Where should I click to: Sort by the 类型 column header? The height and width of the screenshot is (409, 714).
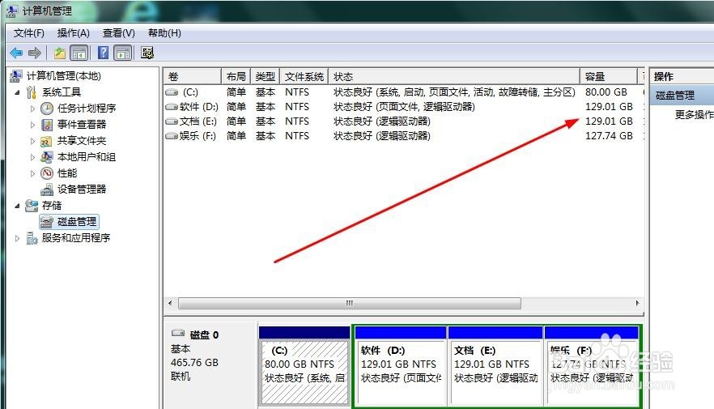265,76
